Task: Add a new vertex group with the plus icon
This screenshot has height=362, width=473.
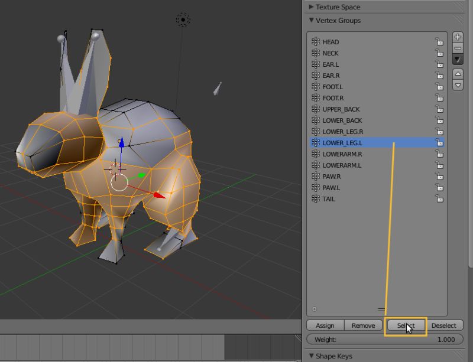Action: (458, 37)
